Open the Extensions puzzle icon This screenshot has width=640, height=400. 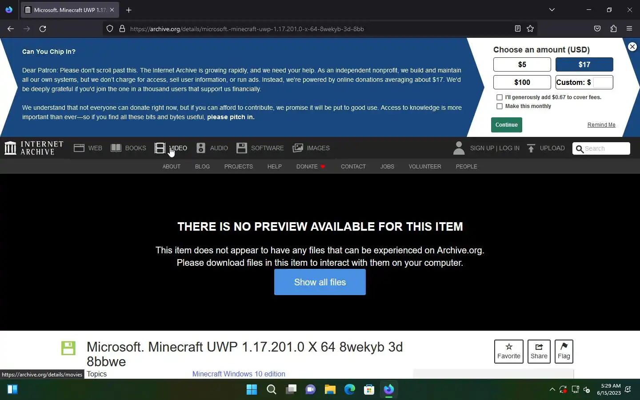tap(613, 29)
